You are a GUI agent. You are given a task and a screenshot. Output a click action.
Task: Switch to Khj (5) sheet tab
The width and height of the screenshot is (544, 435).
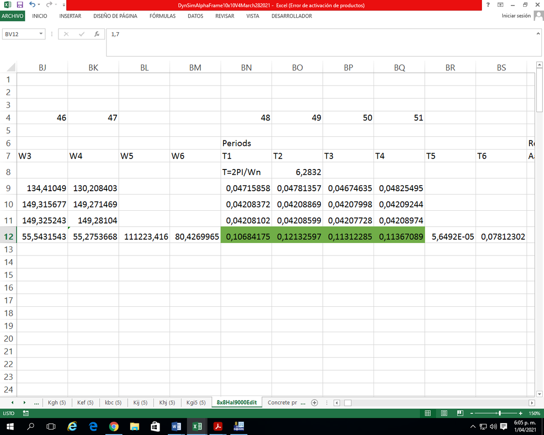(x=167, y=402)
